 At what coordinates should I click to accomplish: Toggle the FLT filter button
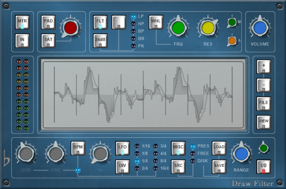[x=100, y=23]
